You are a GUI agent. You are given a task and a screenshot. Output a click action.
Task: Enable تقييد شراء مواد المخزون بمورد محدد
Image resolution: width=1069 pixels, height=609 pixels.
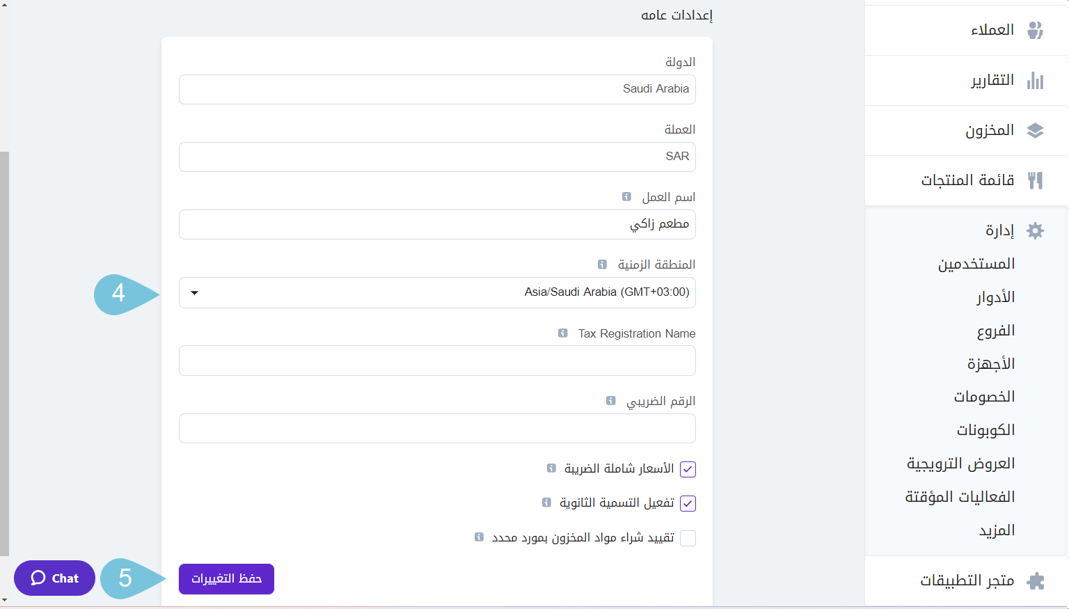[688, 537]
